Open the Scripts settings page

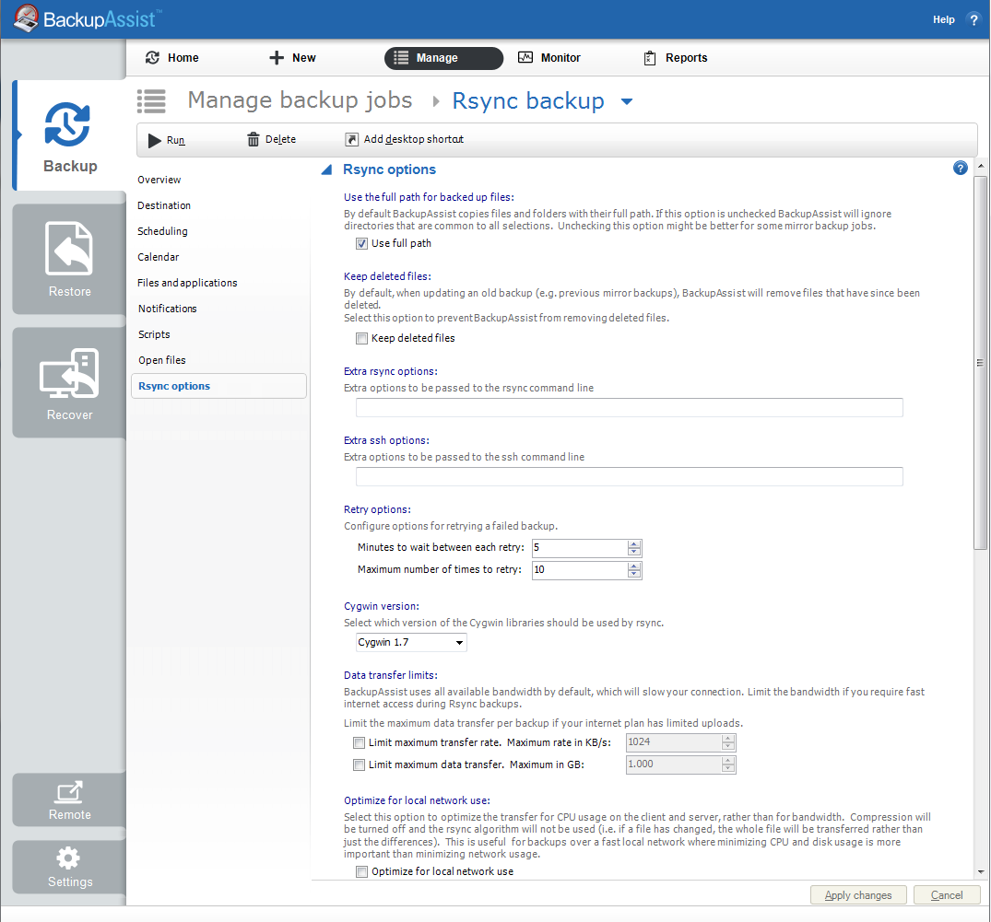pos(154,334)
